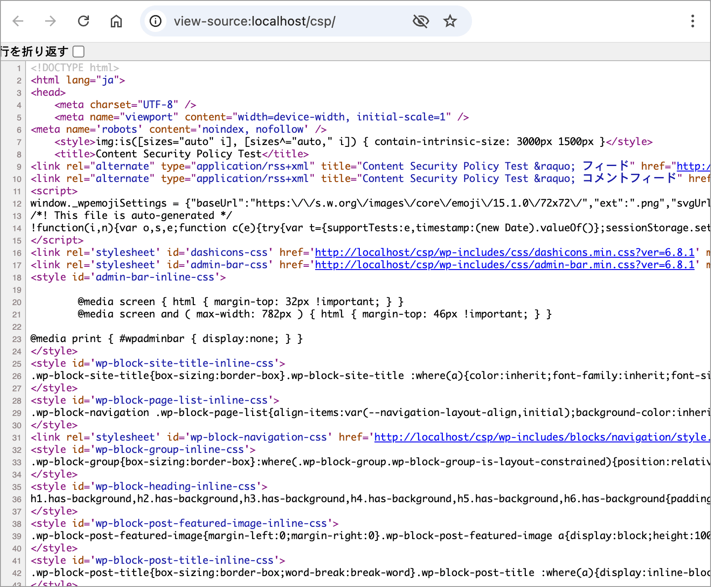The height and width of the screenshot is (587, 711).
Task: Open the dashicons.min.css stylesheet link
Action: click(505, 253)
